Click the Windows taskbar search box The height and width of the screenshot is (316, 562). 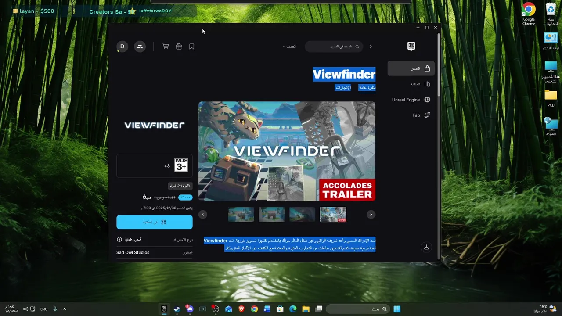click(357, 309)
